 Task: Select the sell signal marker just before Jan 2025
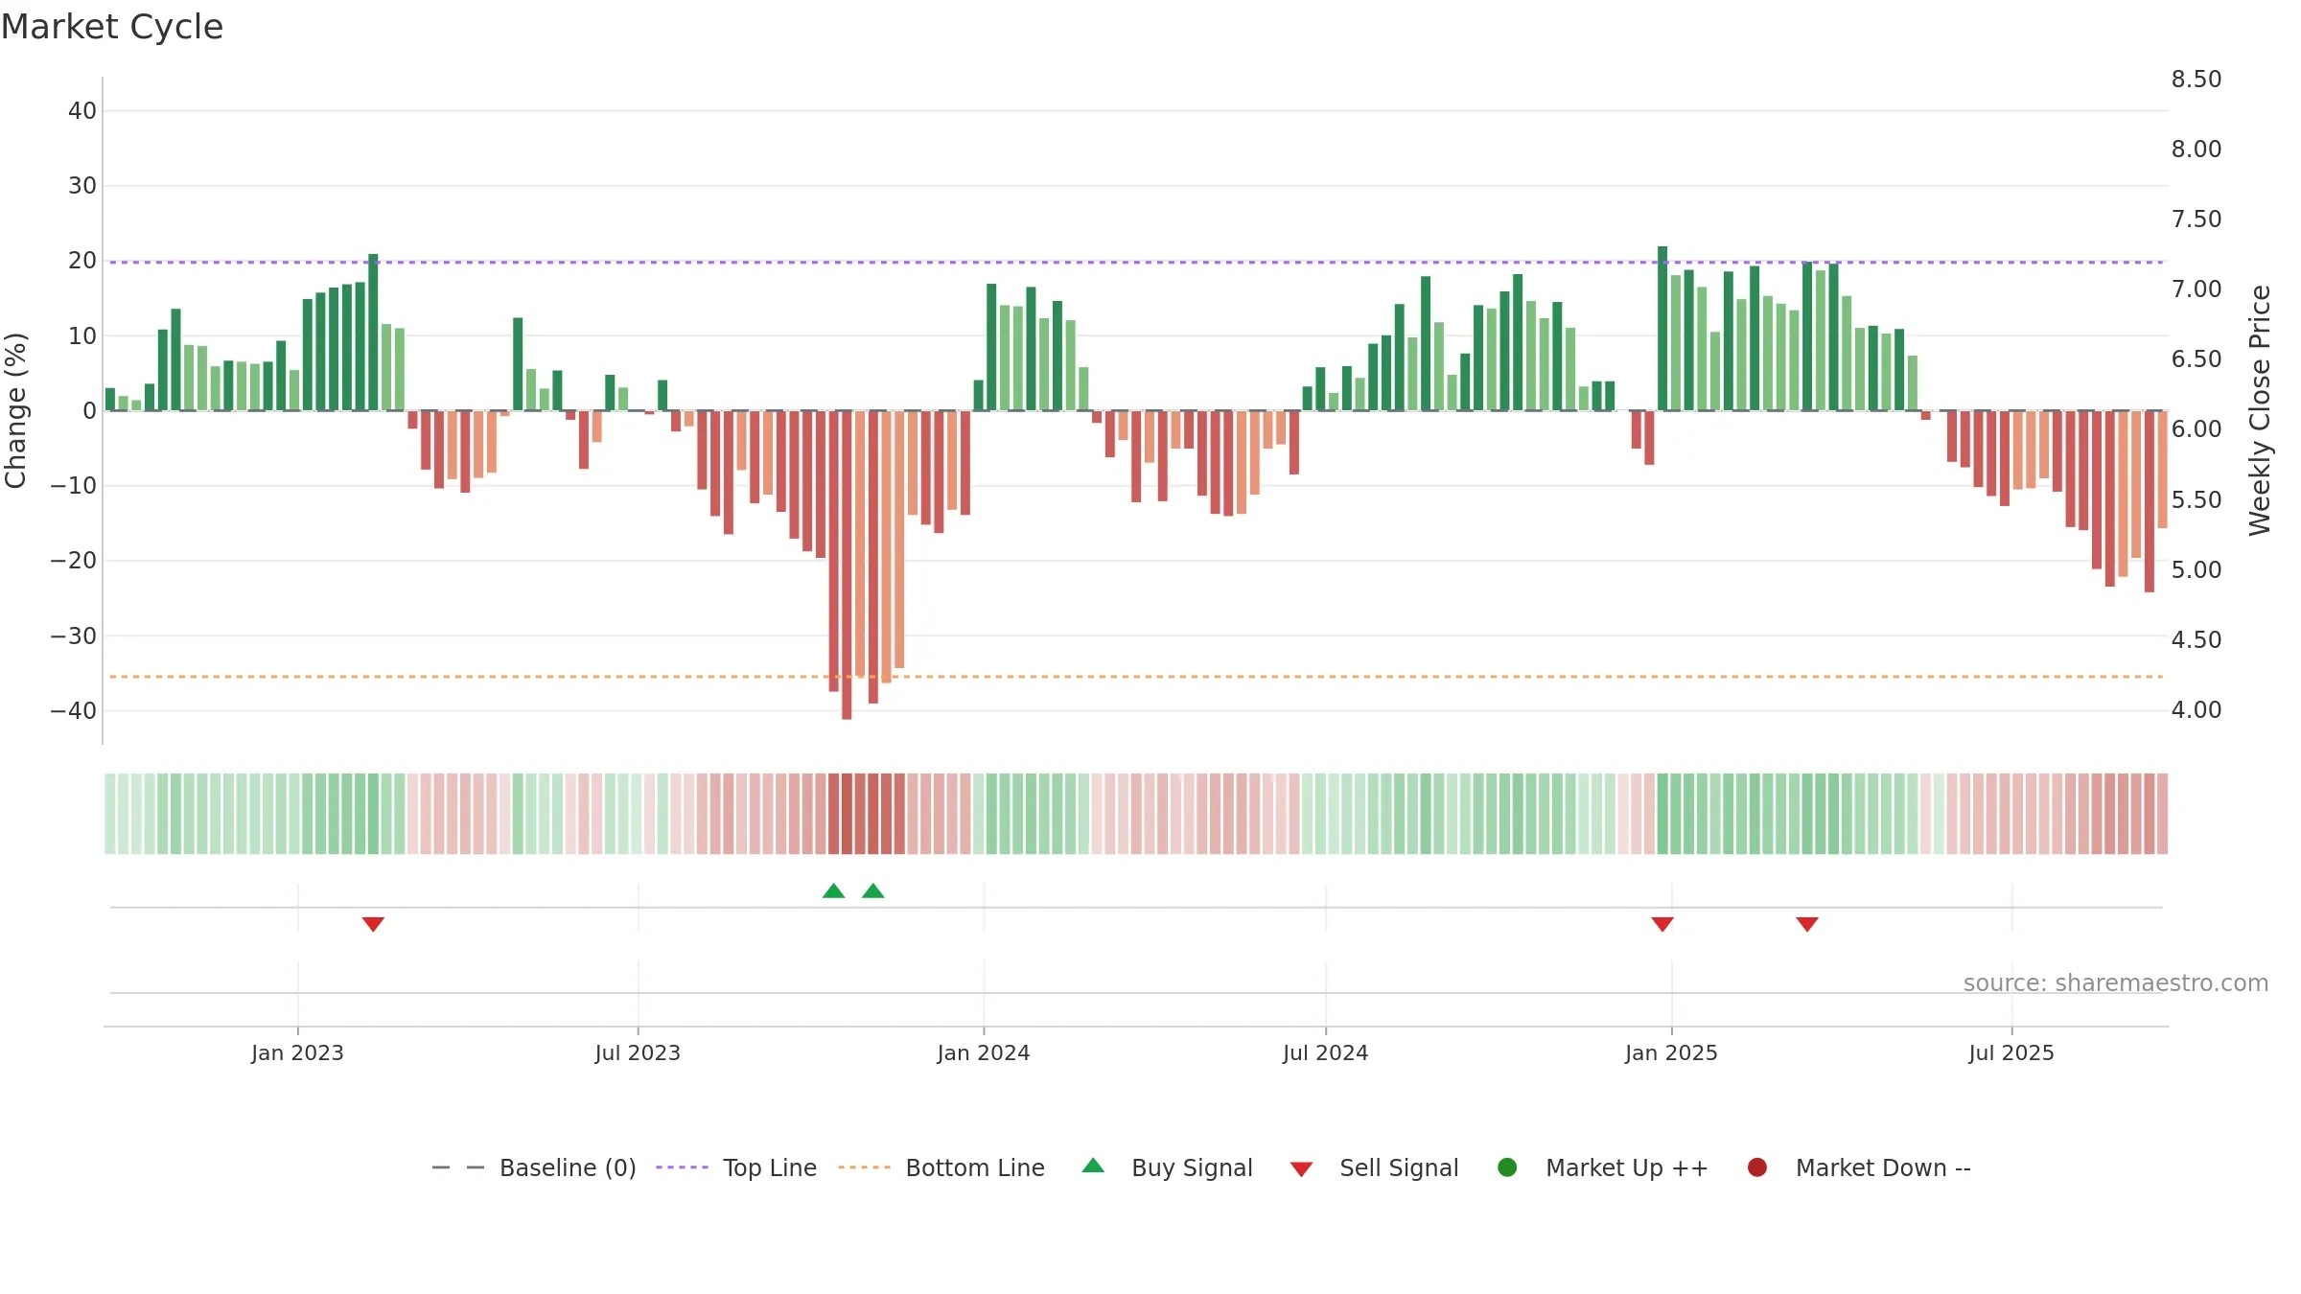pyautogui.click(x=1662, y=924)
